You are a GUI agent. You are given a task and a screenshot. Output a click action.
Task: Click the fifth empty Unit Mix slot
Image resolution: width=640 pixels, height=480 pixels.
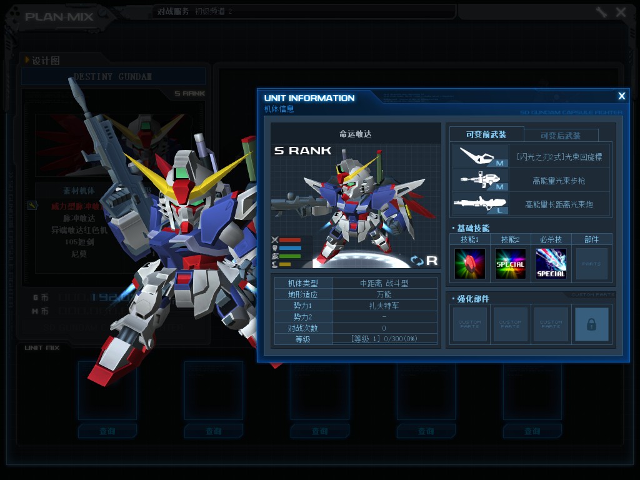point(532,391)
